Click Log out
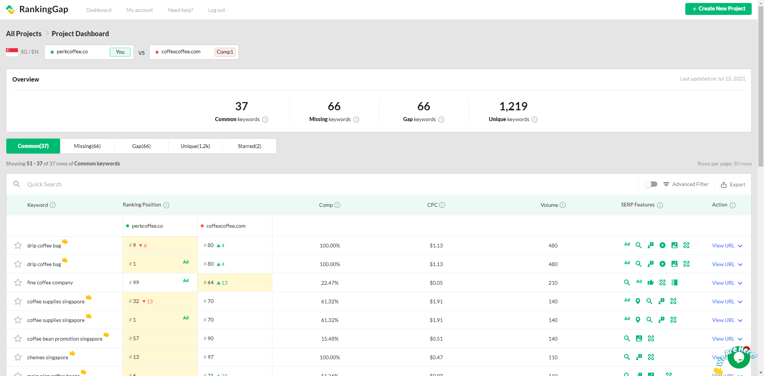The image size is (764, 376). point(217,10)
